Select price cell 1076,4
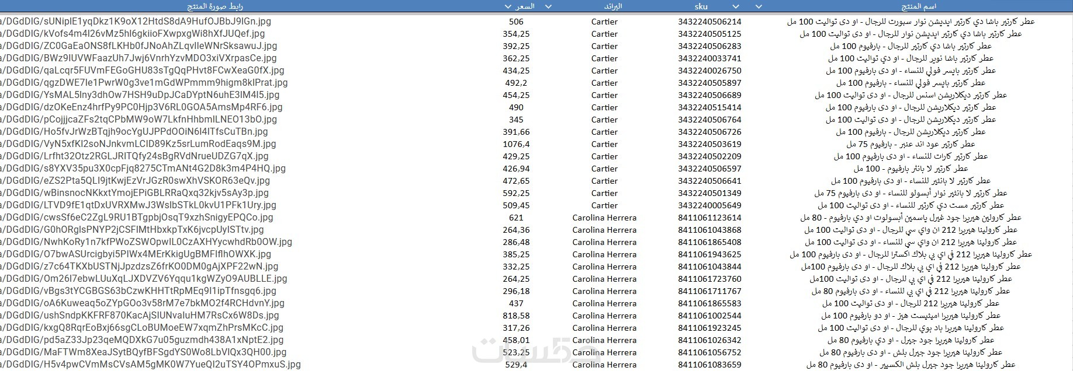Screen dimensions: 1073x371 tap(516, 144)
